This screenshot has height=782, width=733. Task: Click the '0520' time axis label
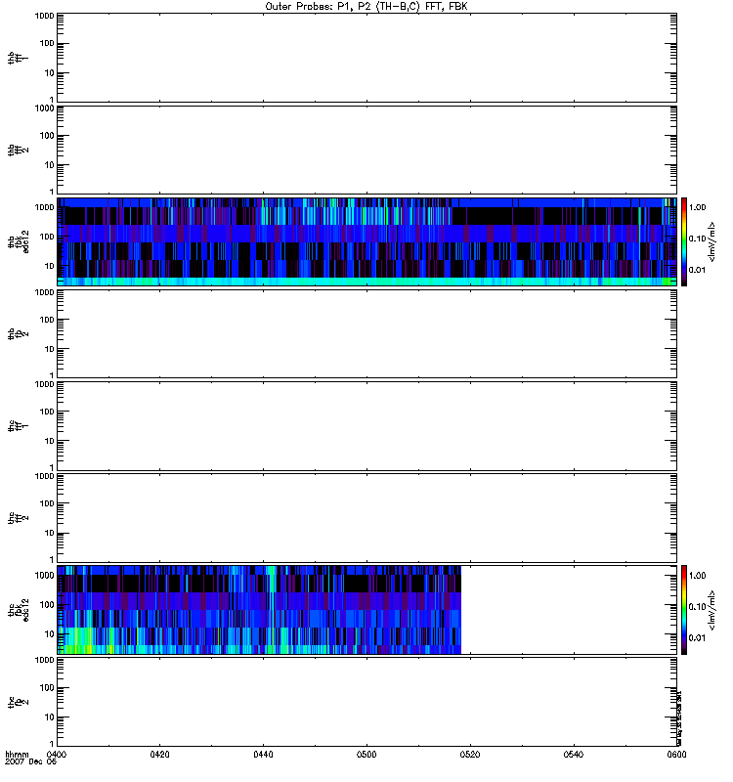pos(470,754)
